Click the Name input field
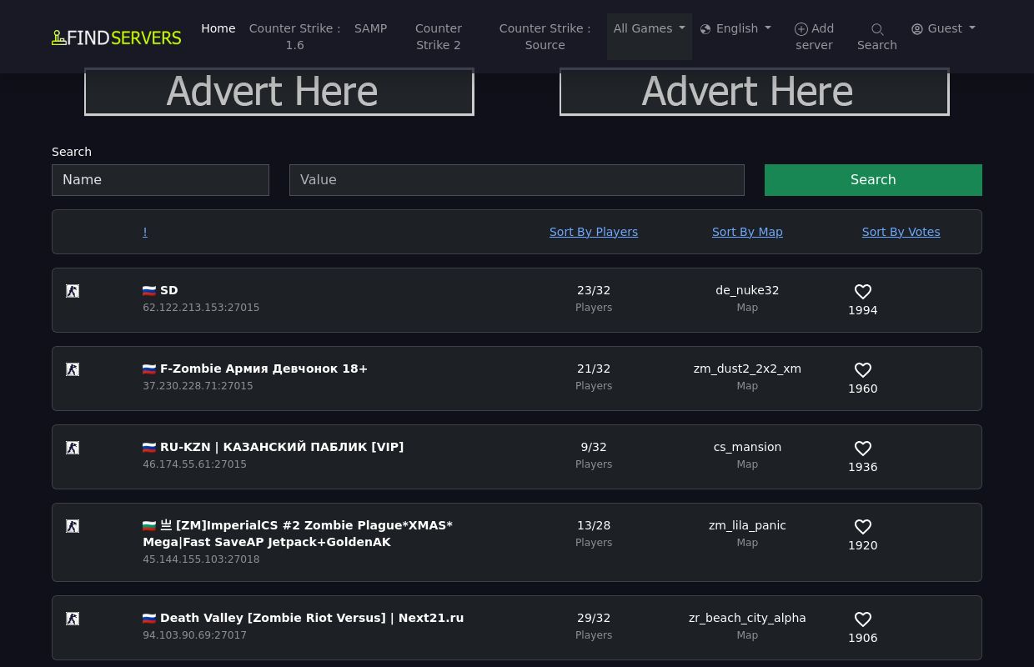 160,179
